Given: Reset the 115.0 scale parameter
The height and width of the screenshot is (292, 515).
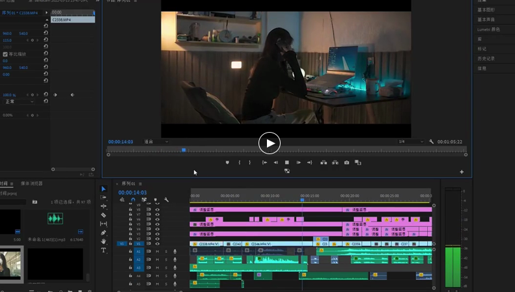Looking at the screenshot, I should (x=46, y=40).
